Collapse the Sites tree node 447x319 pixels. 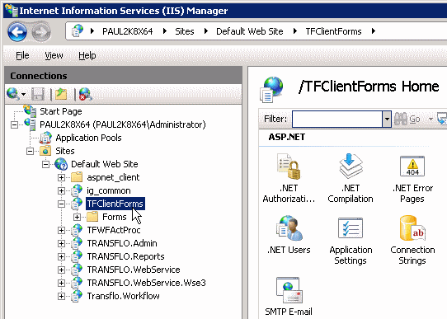pyautogui.click(x=30, y=151)
